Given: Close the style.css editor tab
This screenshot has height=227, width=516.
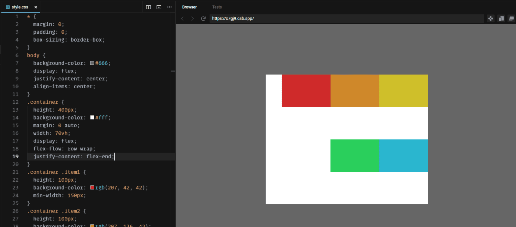Looking at the screenshot, I should [x=36, y=7].
